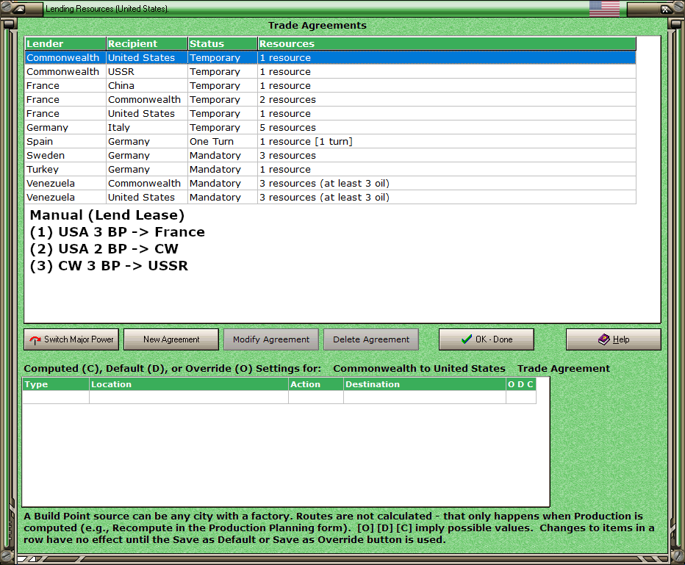The height and width of the screenshot is (565, 685).
Task: Click the United States flag icon
Action: [604, 8]
